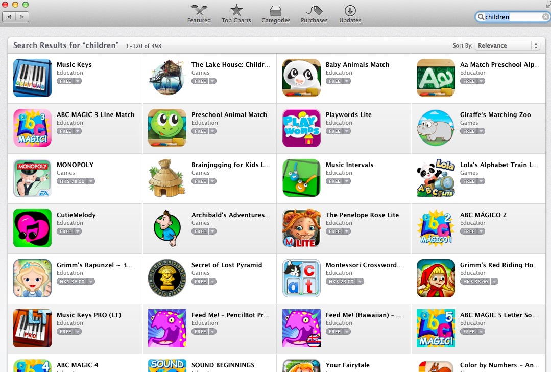Open the dropdown arrow next to CutieMelody FREE
Viewport: 551px width, 372px height.
pos(78,231)
